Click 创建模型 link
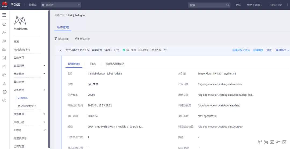This screenshot has width=290, height=149. [x=258, y=50]
